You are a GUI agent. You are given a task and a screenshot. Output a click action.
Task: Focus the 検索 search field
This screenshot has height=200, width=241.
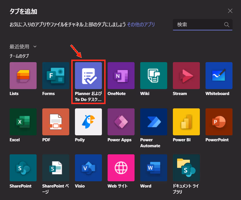(x=203, y=25)
